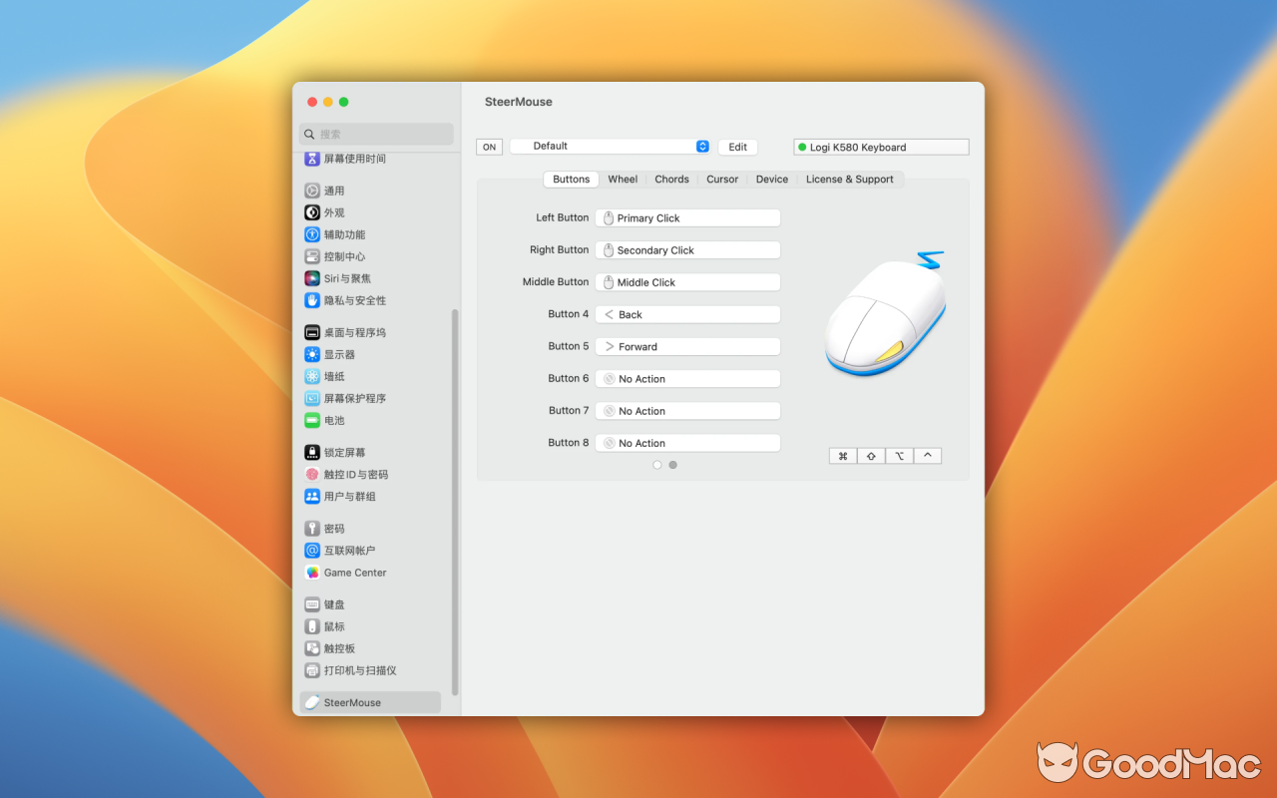Viewport: 1277px width, 798px height.
Task: Open the Button 6 No Action dropdown
Action: (687, 378)
